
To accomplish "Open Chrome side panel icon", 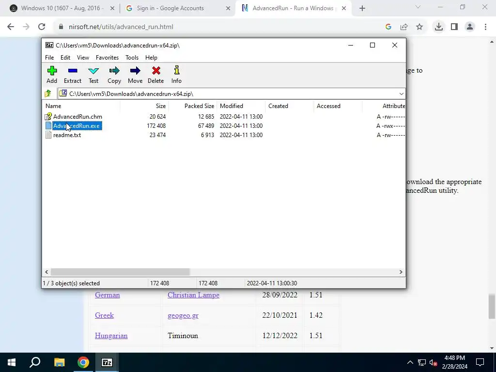I will [x=454, y=27].
